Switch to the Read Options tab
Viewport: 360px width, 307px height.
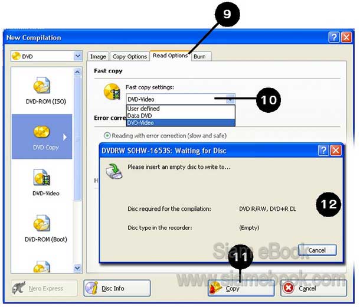[x=170, y=55]
